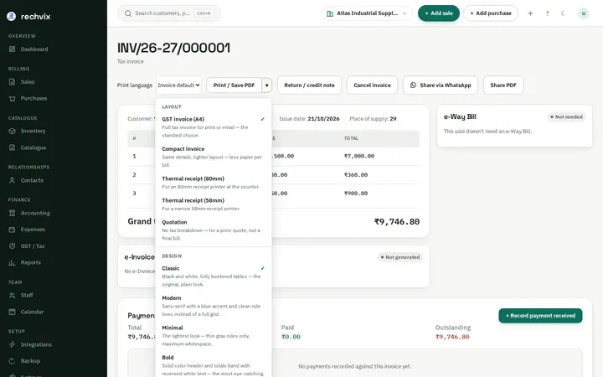Click the issue date 21/10/2026
603x377 pixels.
[323, 119]
